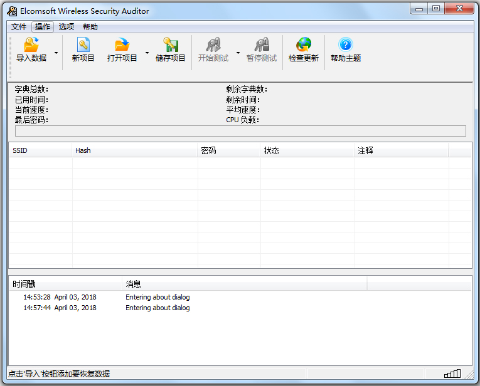Grab the toolbar drag handle grip
480x386 pixels.
[10, 57]
